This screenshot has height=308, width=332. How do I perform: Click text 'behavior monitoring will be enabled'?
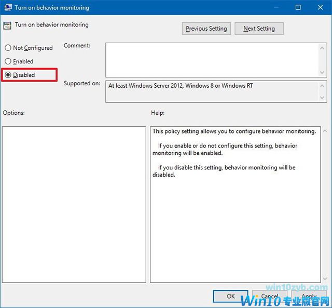click(x=225, y=150)
